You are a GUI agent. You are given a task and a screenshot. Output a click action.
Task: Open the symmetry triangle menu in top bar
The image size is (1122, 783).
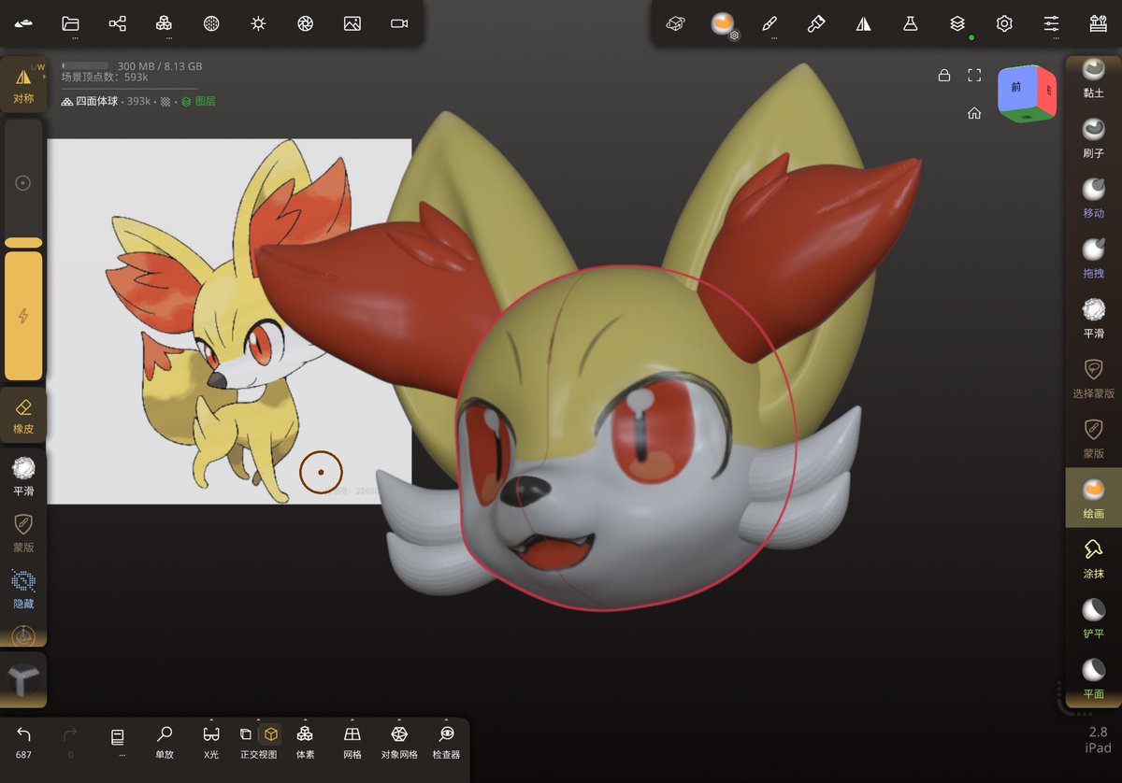863,23
